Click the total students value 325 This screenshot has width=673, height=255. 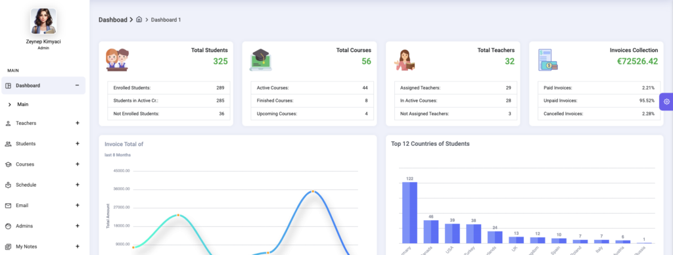coord(221,61)
